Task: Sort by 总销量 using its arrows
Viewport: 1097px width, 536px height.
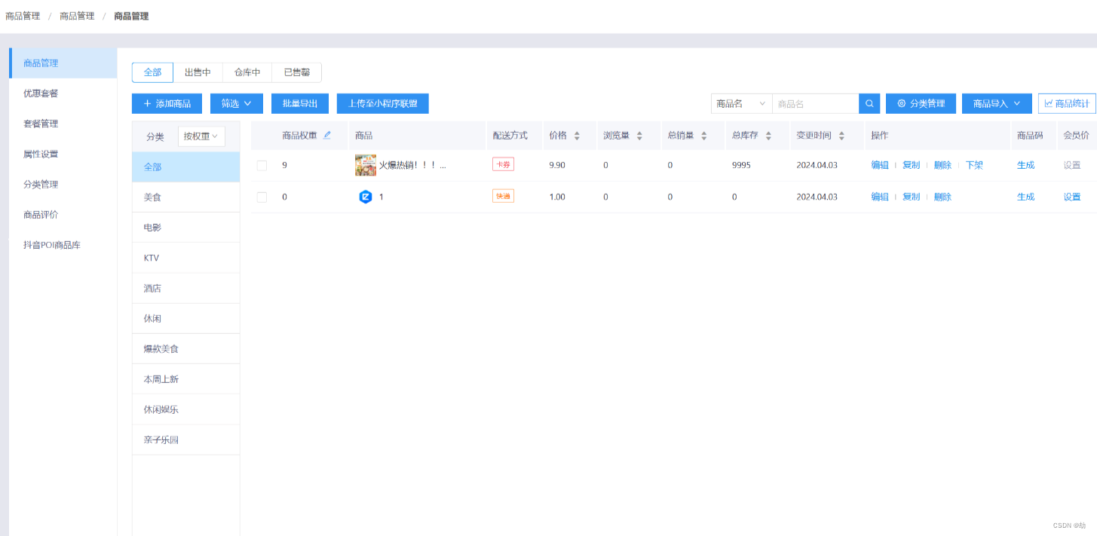Action: (704, 136)
